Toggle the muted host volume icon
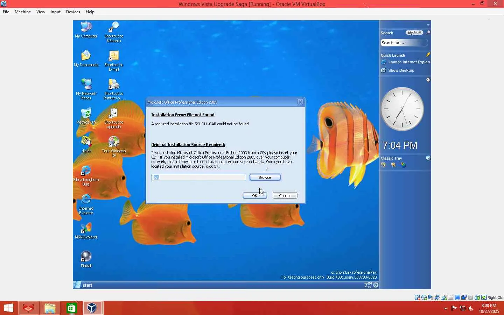The height and width of the screenshot is (315, 504). click(x=471, y=308)
